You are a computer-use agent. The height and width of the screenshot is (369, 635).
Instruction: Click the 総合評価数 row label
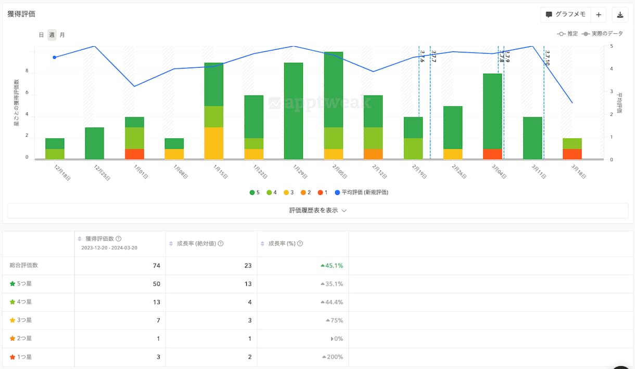click(x=23, y=265)
